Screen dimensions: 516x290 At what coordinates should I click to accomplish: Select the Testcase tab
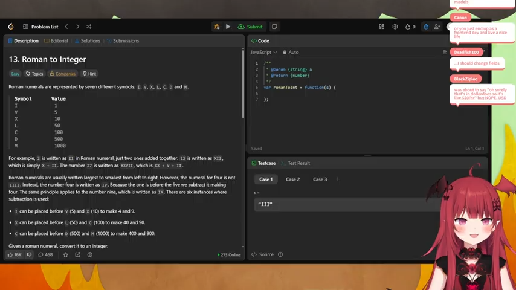[x=263, y=163]
